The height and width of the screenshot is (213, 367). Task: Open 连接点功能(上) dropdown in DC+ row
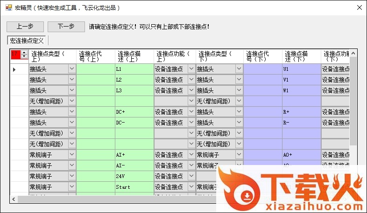191,112
